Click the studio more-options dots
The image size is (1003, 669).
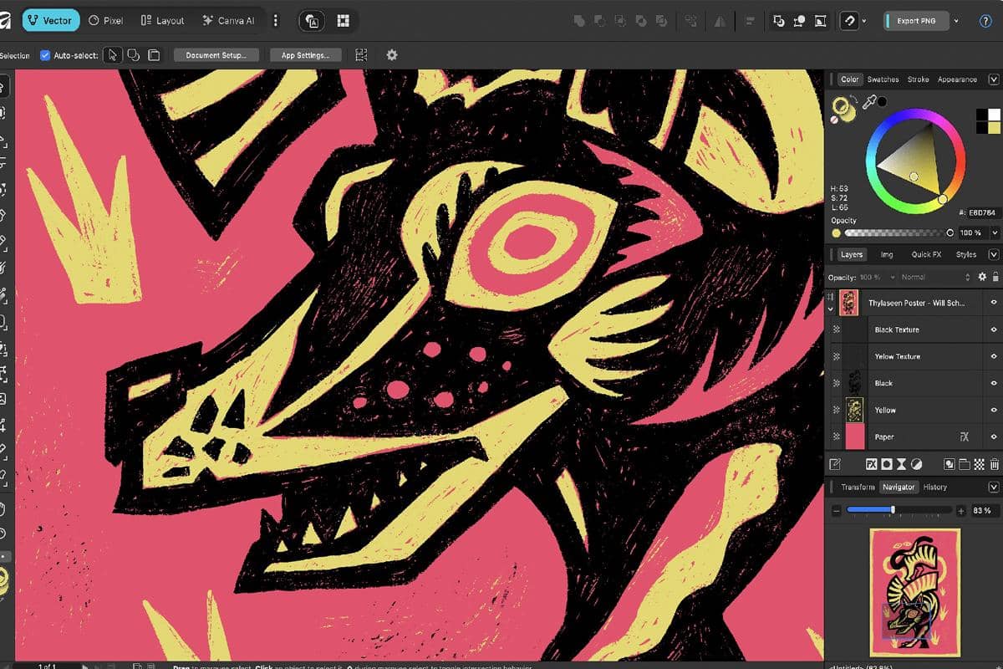coord(276,21)
